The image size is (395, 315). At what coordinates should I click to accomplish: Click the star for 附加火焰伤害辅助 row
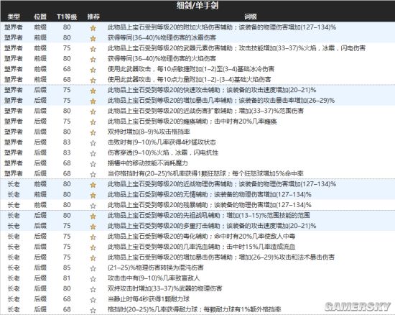click(x=93, y=28)
